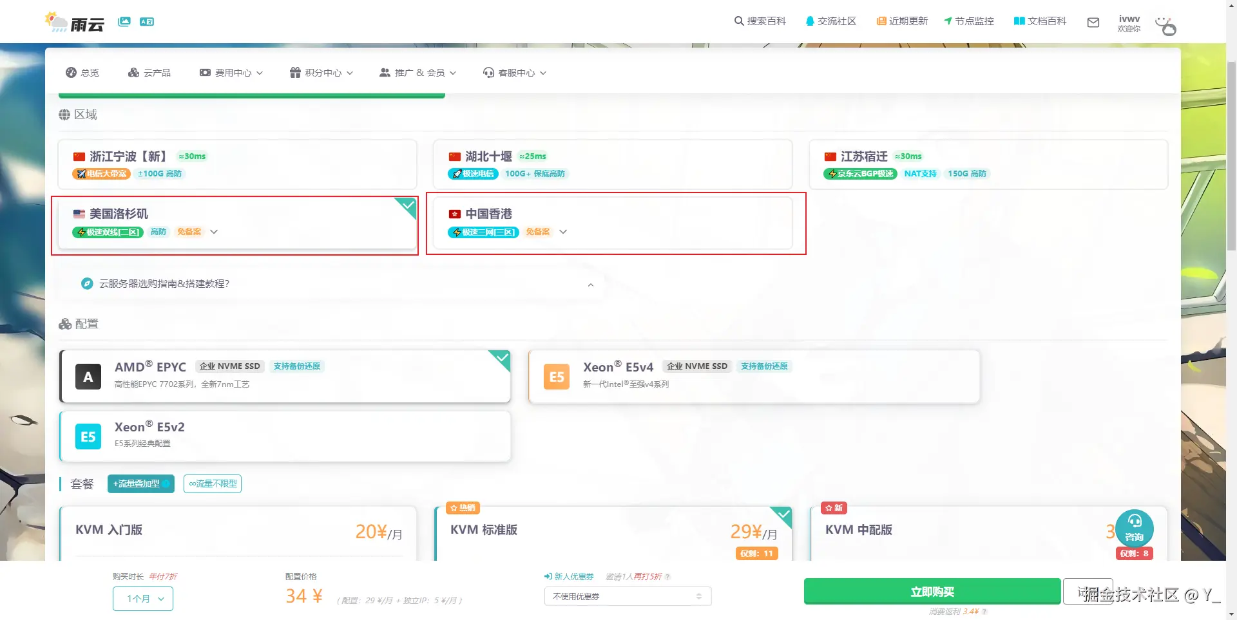Select 中国香港 region

tap(613, 223)
